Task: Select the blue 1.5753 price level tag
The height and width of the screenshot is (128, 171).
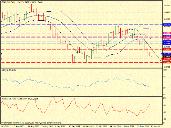Action: point(167,44)
